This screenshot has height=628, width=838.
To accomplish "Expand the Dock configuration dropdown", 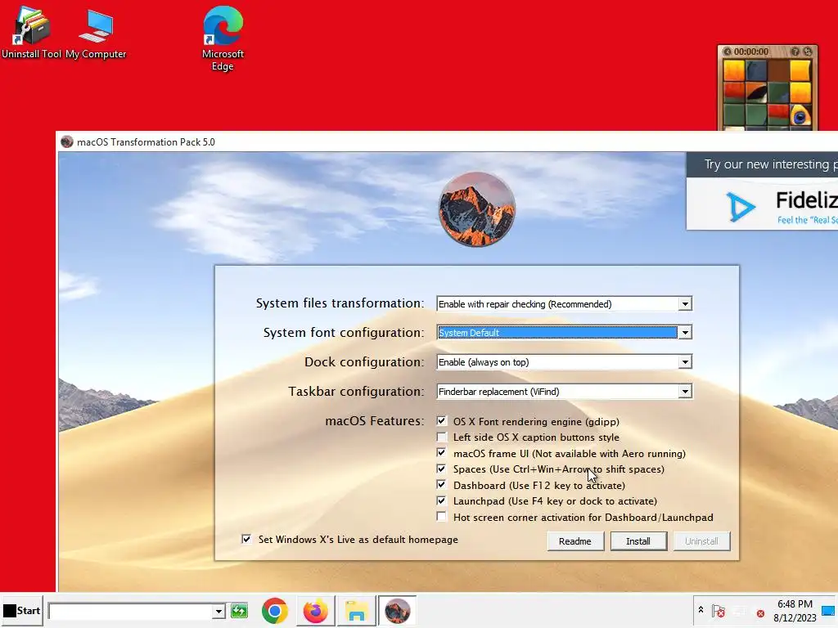I will (x=685, y=362).
